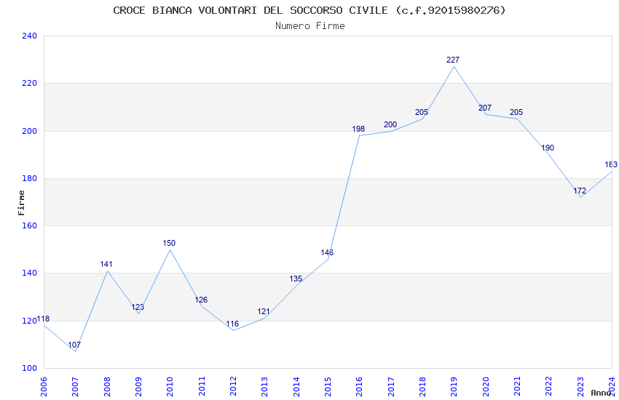Screen dimensions: 619x400
Task: Click the x-axis year 2012
Action: tap(233, 386)
